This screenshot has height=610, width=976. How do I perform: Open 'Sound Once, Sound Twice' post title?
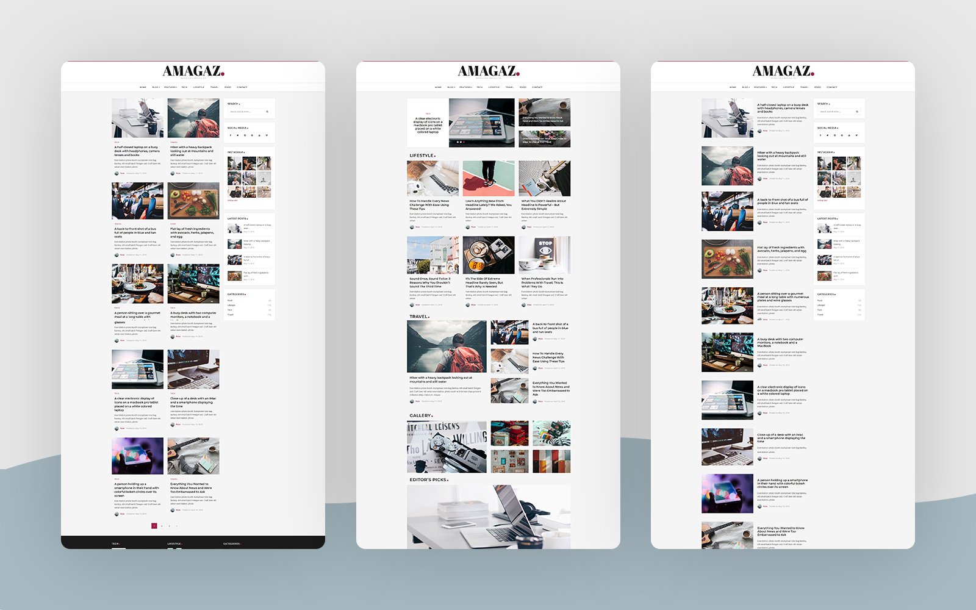coord(430,282)
